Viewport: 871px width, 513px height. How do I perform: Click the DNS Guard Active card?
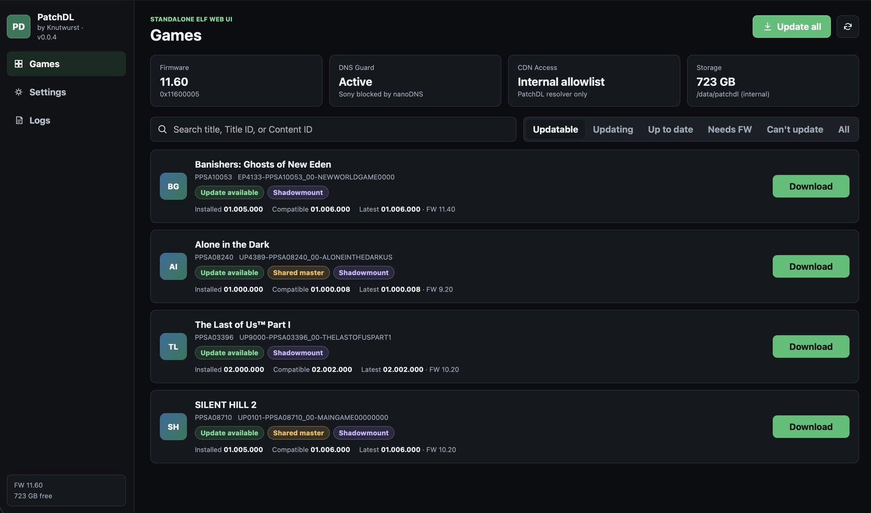click(x=415, y=81)
